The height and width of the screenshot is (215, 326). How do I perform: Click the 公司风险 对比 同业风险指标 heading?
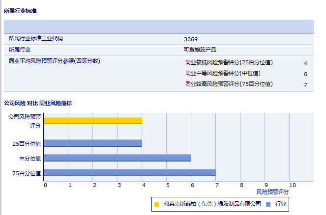[38, 103]
